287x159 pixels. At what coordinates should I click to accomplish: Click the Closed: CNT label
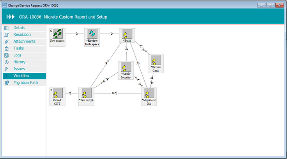(57, 102)
